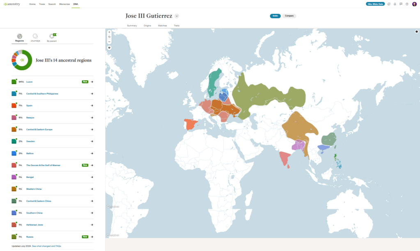Toggle the map fullscreen mode
This screenshot has height=251, width=420.
point(416,31)
